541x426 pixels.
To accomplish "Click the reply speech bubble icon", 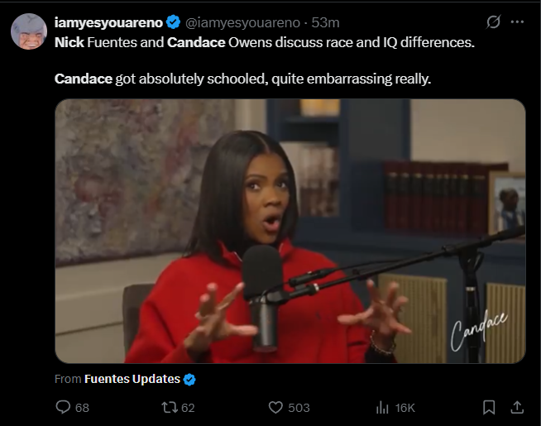I will coord(63,407).
